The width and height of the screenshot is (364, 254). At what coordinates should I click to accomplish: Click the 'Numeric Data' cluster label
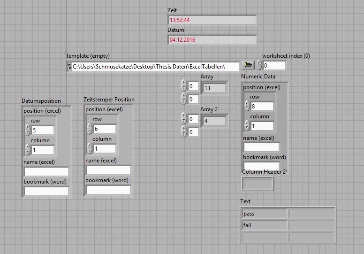[x=258, y=77]
